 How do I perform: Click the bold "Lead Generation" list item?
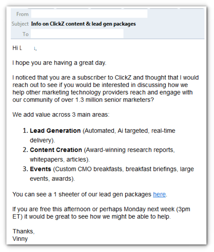point(55,131)
